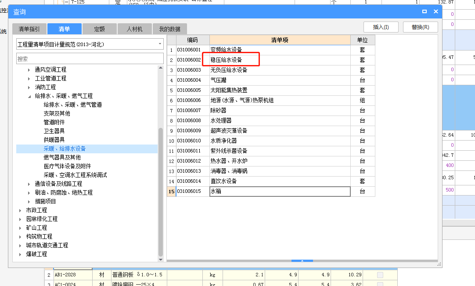This screenshot has height=286, width=475.
Task: Click the row number 15 header
Action: click(172, 192)
